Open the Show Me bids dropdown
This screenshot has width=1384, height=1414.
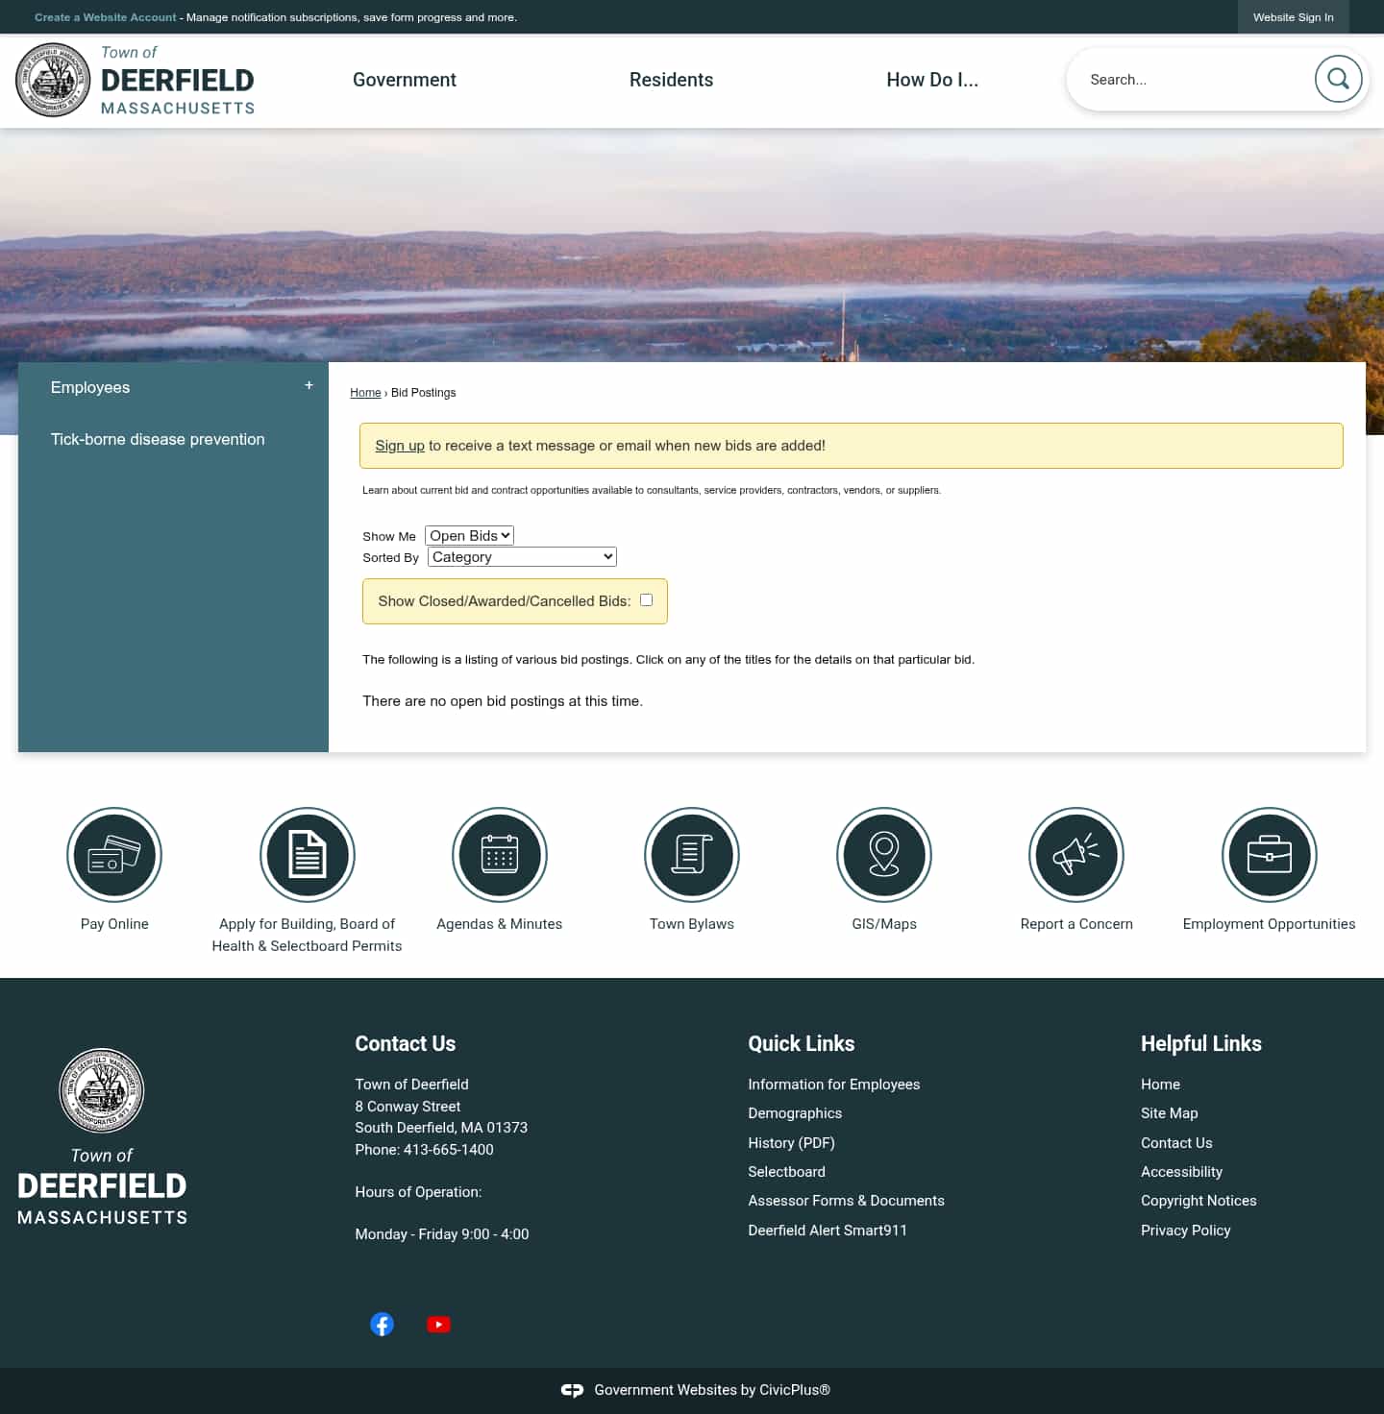(x=469, y=535)
